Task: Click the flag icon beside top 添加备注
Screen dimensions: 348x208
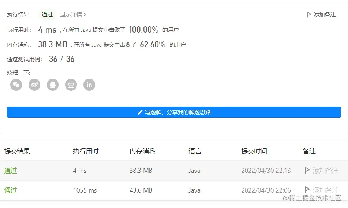Action: tap(309, 15)
